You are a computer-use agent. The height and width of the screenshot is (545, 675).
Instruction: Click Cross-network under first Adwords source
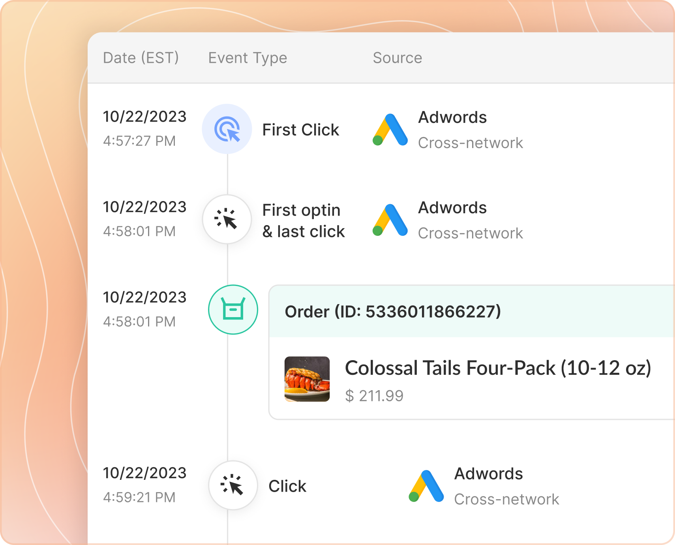471,143
